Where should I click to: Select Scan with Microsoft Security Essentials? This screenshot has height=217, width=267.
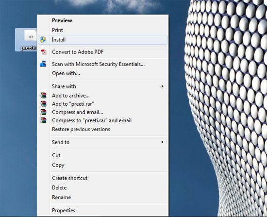[102, 64]
